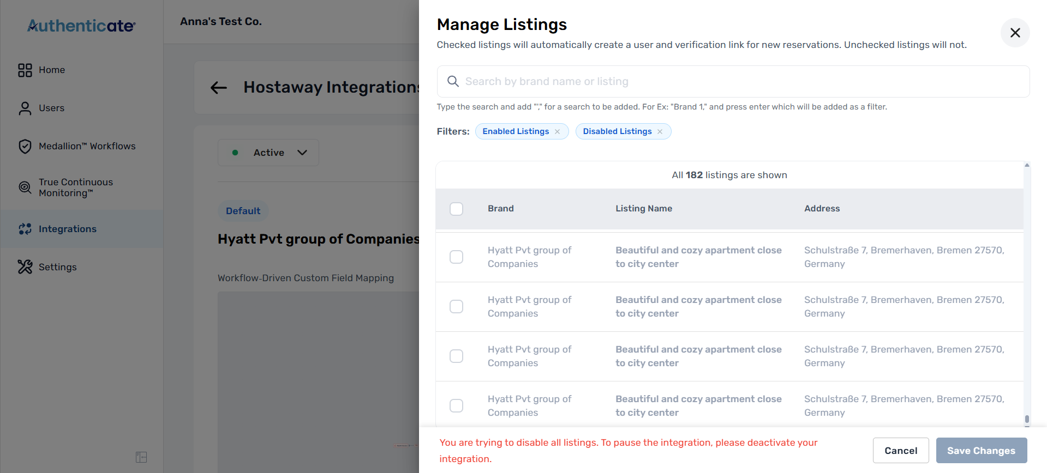Open Home in the sidebar
Viewport: 1047px width, 473px height.
click(81, 70)
